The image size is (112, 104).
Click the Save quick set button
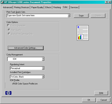coord(81,16)
